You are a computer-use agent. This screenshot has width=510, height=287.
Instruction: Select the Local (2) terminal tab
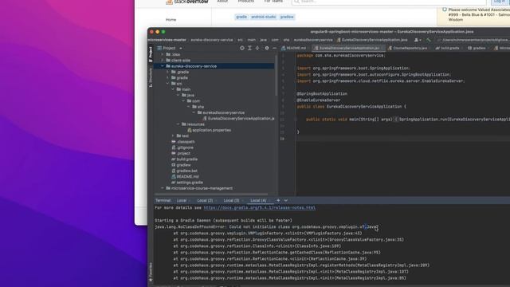[206, 200]
